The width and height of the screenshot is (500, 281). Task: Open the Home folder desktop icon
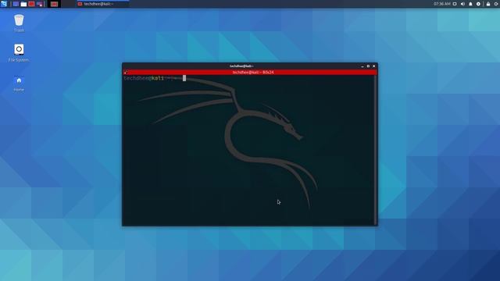pos(19,84)
